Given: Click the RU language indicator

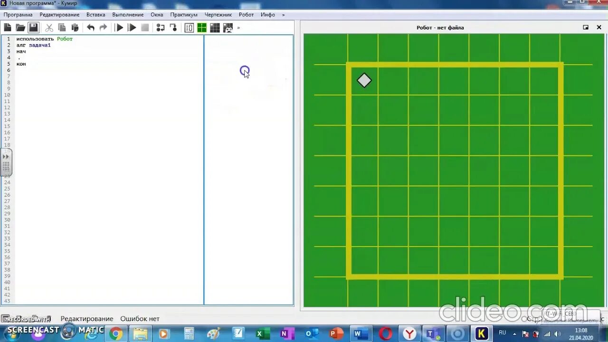Looking at the screenshot, I should 502,332.
